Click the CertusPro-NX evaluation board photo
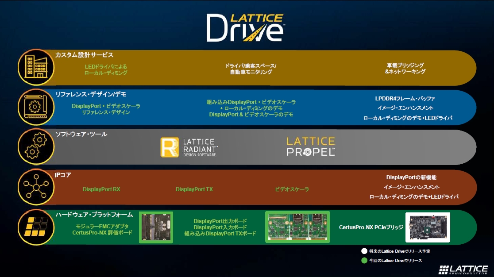The height and width of the screenshot is (277, 494). pyautogui.click(x=156, y=227)
